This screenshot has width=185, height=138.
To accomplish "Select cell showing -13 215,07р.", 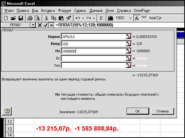I will pos(53,129).
